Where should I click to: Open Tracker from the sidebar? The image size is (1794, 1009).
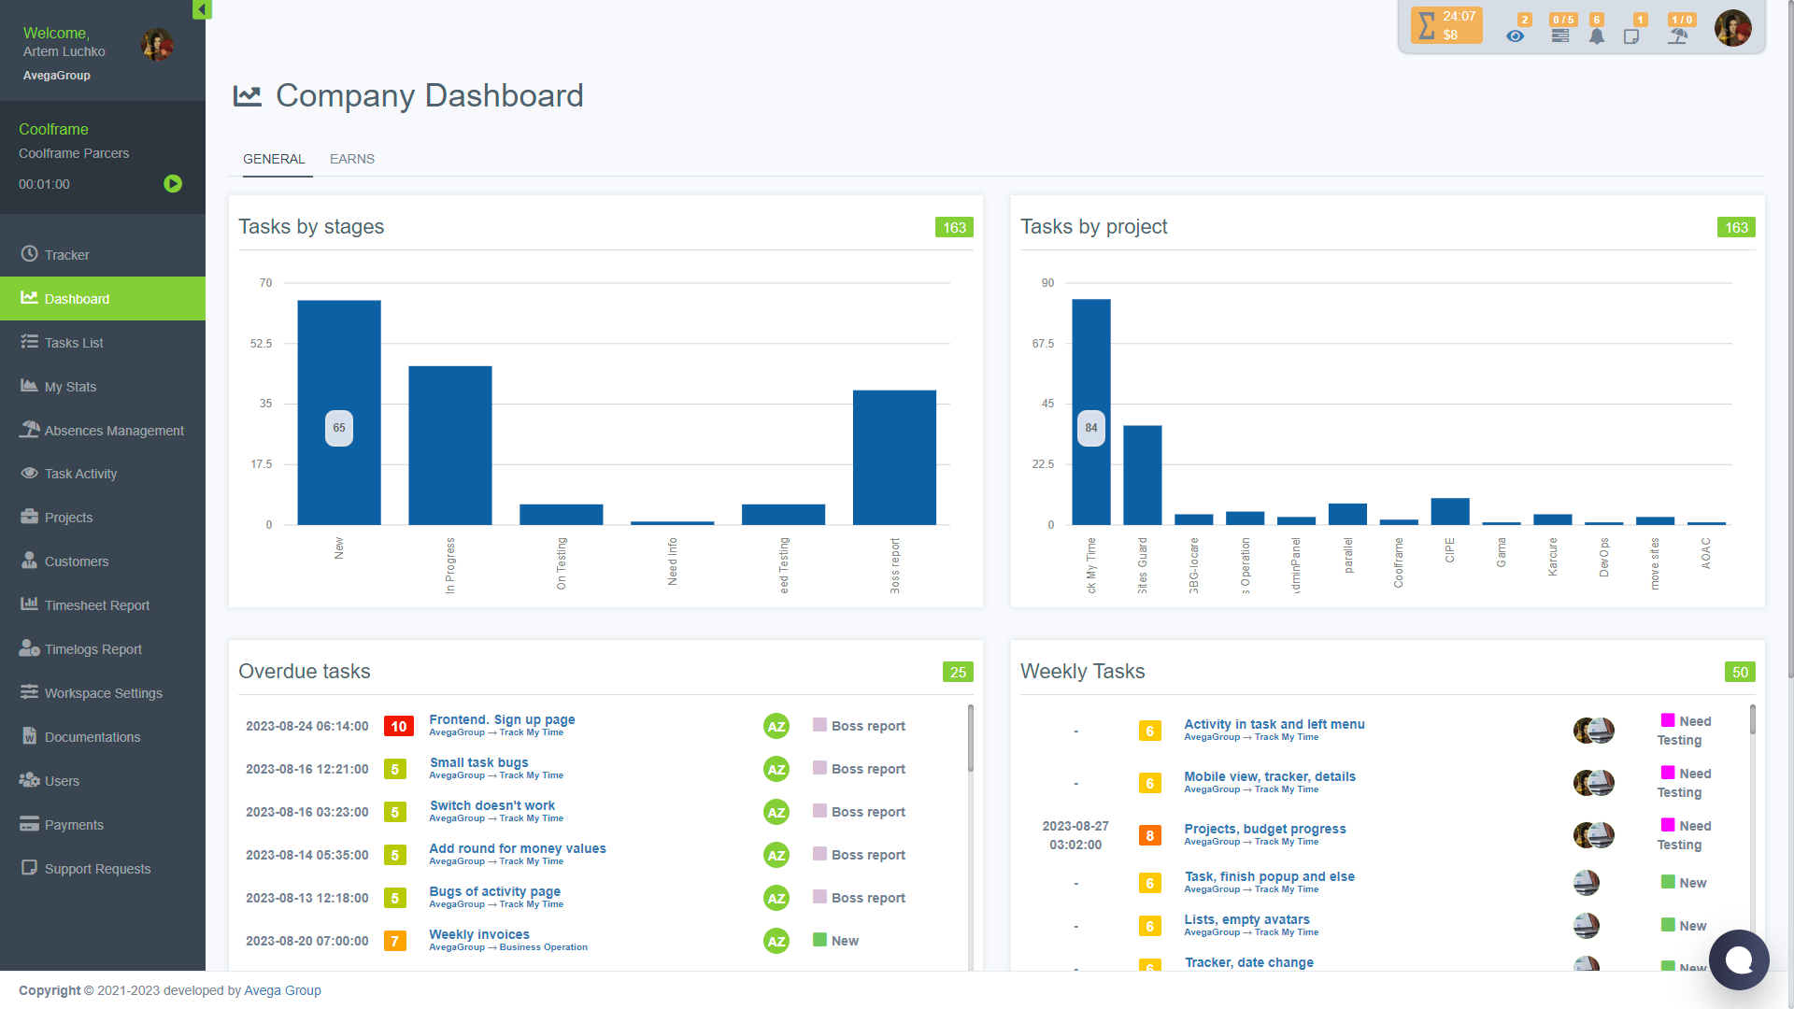pos(67,255)
